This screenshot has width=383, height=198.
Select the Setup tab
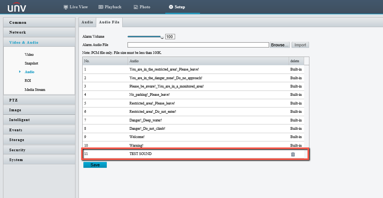pyautogui.click(x=177, y=7)
